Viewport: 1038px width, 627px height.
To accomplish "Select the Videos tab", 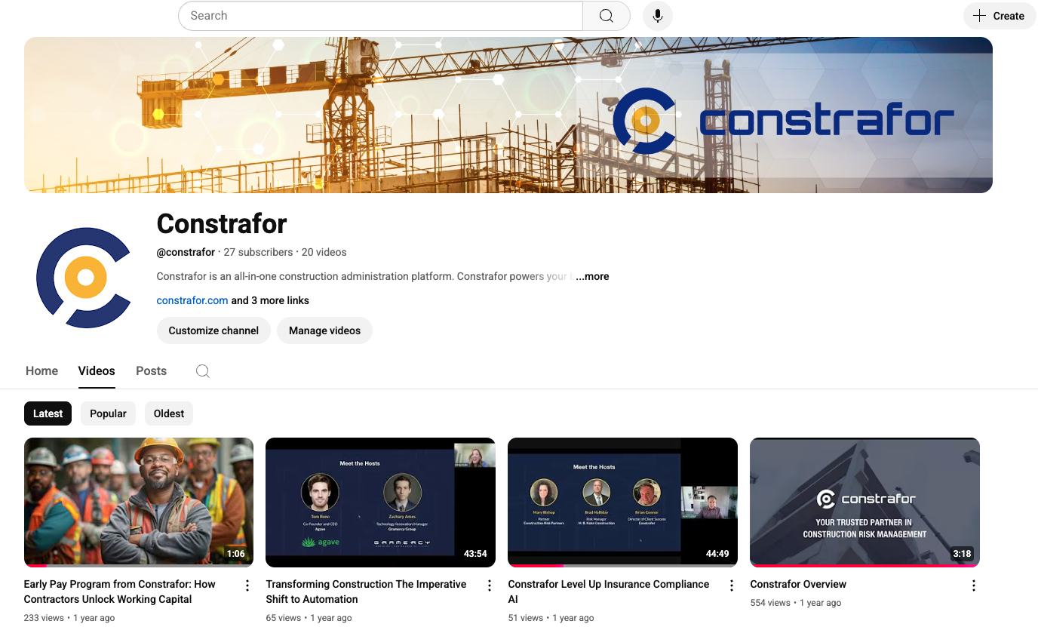I will click(97, 371).
